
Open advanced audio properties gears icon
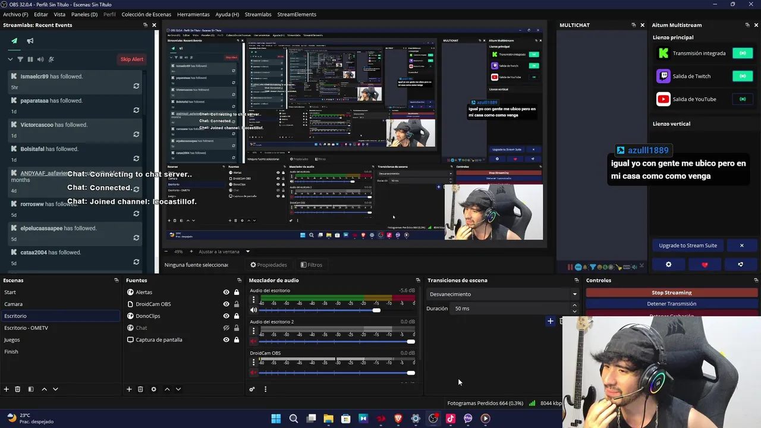252,389
